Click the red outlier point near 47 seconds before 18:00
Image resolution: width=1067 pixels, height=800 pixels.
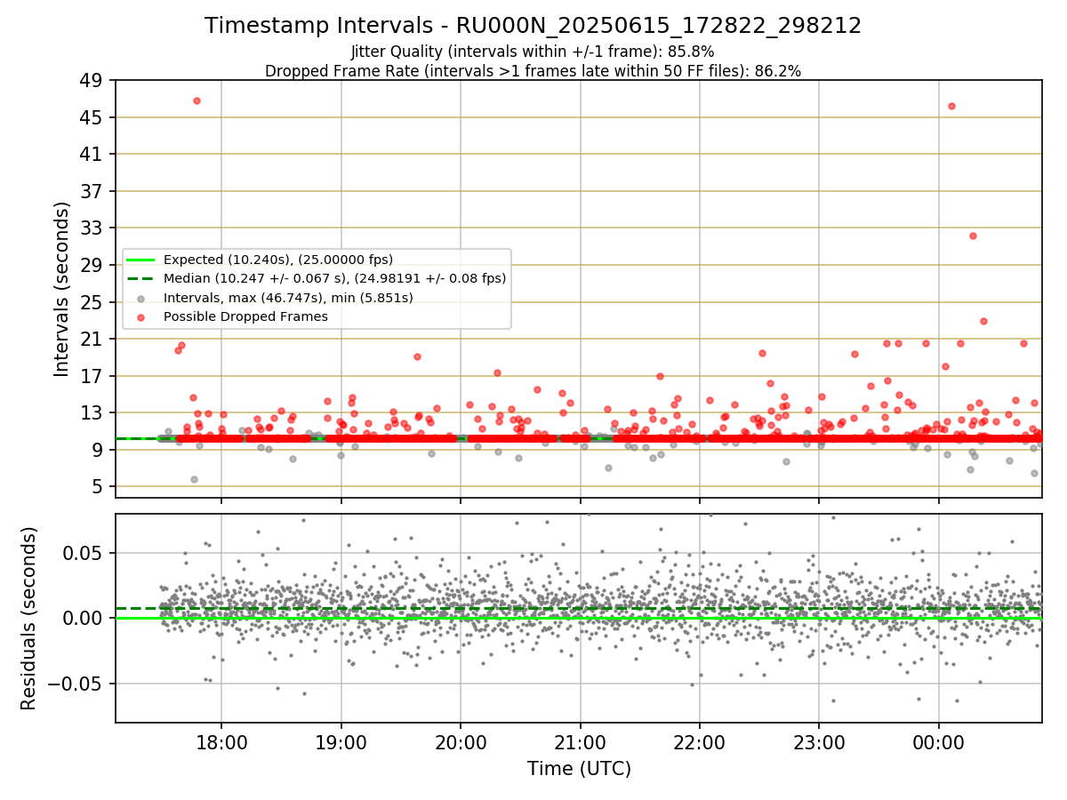[197, 100]
